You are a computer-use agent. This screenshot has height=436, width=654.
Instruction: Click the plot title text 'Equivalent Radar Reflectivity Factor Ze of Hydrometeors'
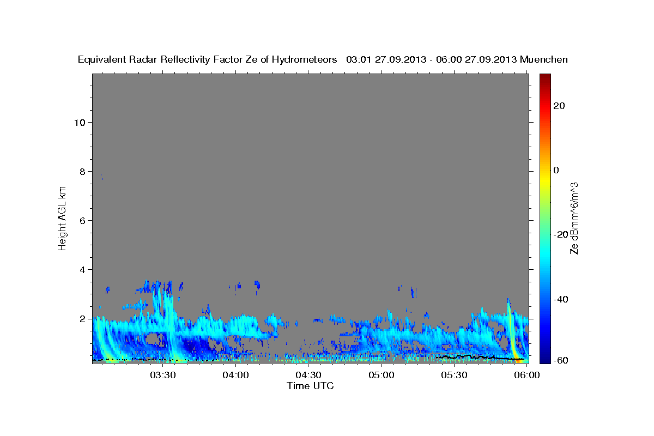[208, 60]
